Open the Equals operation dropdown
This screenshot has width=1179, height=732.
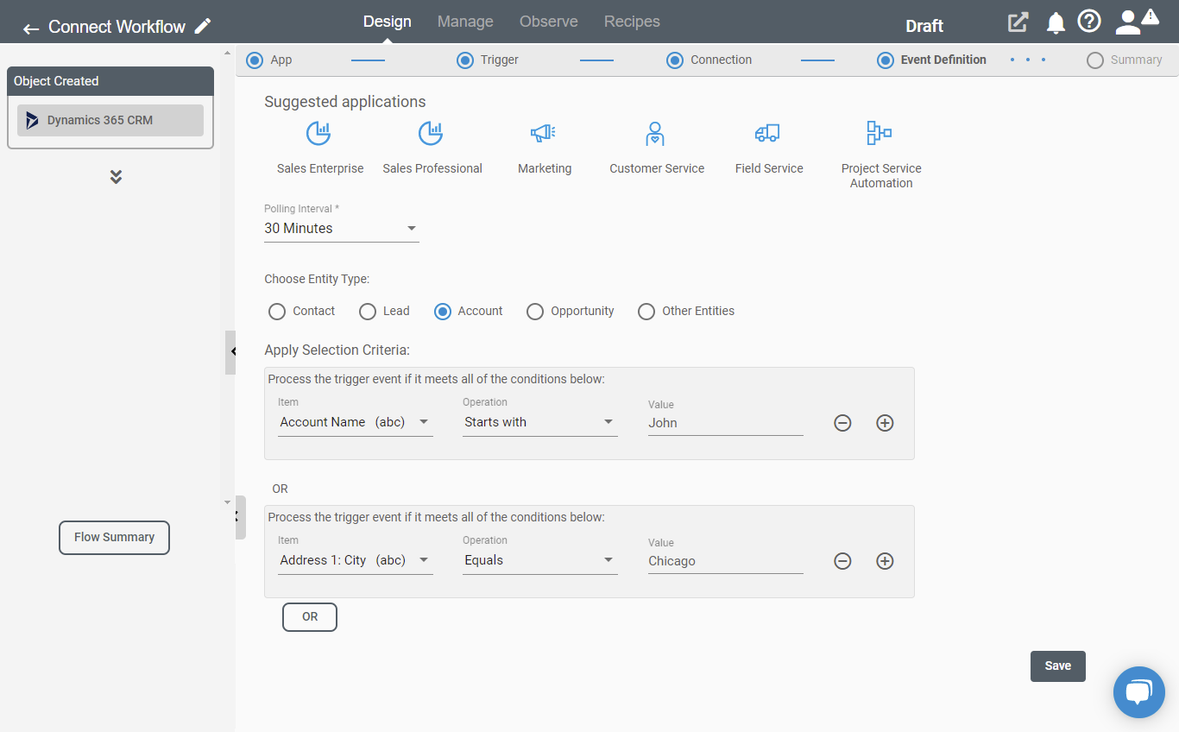coord(540,560)
